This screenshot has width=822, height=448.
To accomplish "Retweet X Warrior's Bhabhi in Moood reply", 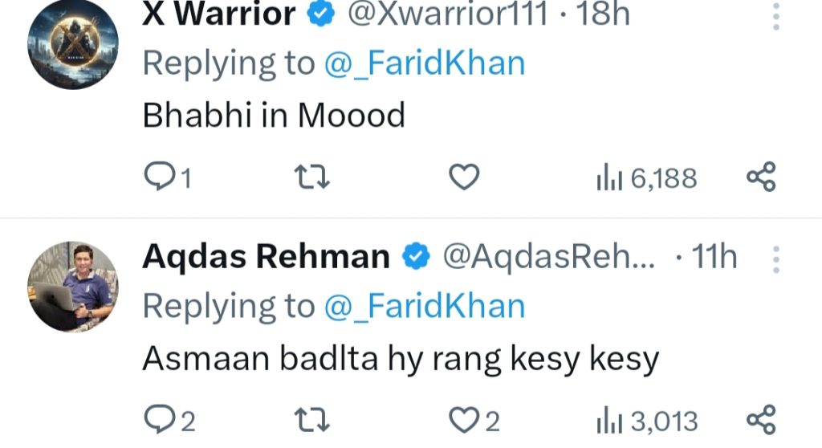I will 309,177.
